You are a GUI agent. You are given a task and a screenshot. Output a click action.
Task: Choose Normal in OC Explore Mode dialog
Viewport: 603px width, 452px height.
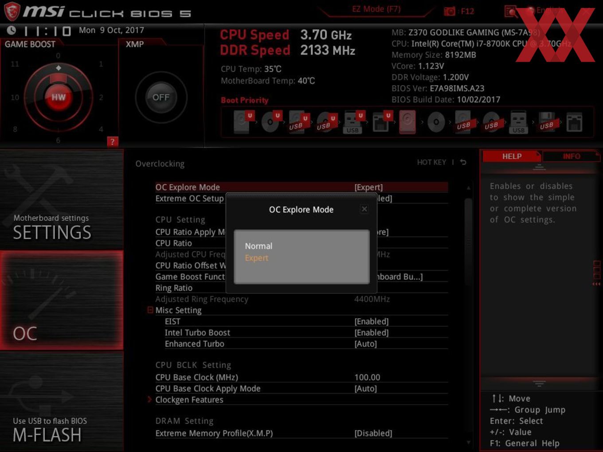(x=258, y=246)
